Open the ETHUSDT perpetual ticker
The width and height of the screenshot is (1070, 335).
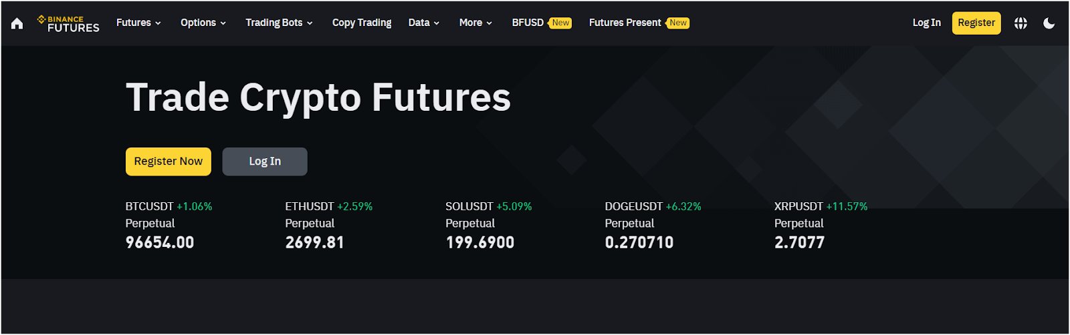click(315, 224)
